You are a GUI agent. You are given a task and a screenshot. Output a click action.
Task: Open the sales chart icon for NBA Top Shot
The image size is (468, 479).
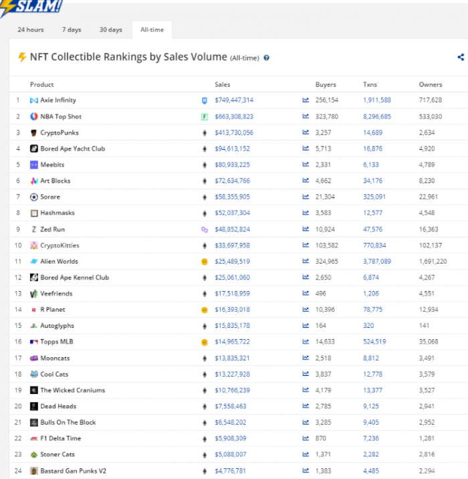(x=306, y=116)
